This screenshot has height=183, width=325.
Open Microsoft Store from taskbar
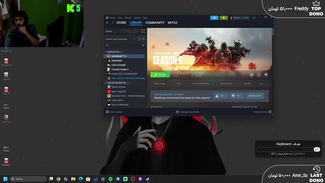pos(88,179)
